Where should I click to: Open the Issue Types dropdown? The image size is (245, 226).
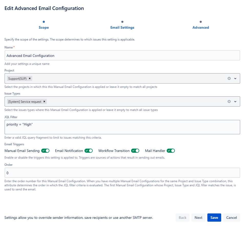pos(235,101)
